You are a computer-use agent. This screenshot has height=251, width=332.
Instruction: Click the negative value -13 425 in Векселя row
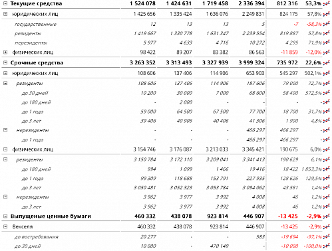tap(289, 226)
